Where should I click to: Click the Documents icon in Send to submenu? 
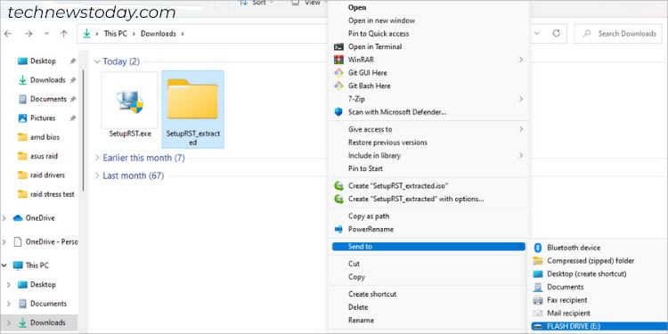(538, 287)
